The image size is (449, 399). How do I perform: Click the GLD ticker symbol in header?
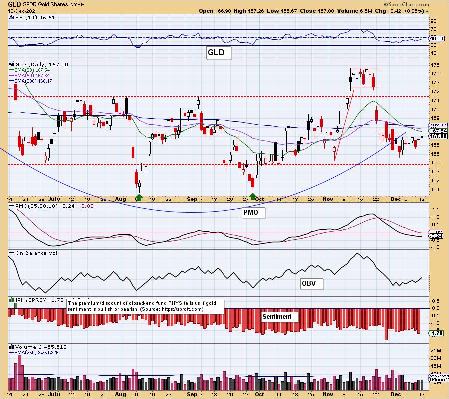click(x=14, y=4)
